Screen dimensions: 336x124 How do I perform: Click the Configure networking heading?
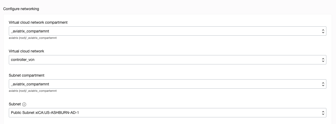(x=21, y=9)
